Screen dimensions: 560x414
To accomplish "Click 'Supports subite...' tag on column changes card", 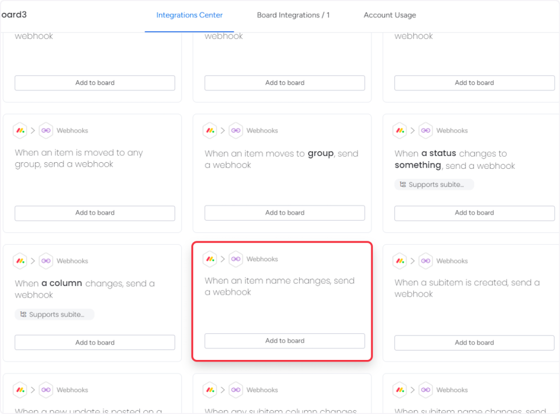I will [x=55, y=315].
